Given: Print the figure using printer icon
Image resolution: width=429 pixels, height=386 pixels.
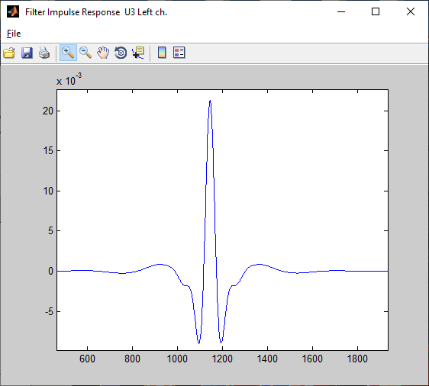Looking at the screenshot, I should pos(44,53).
